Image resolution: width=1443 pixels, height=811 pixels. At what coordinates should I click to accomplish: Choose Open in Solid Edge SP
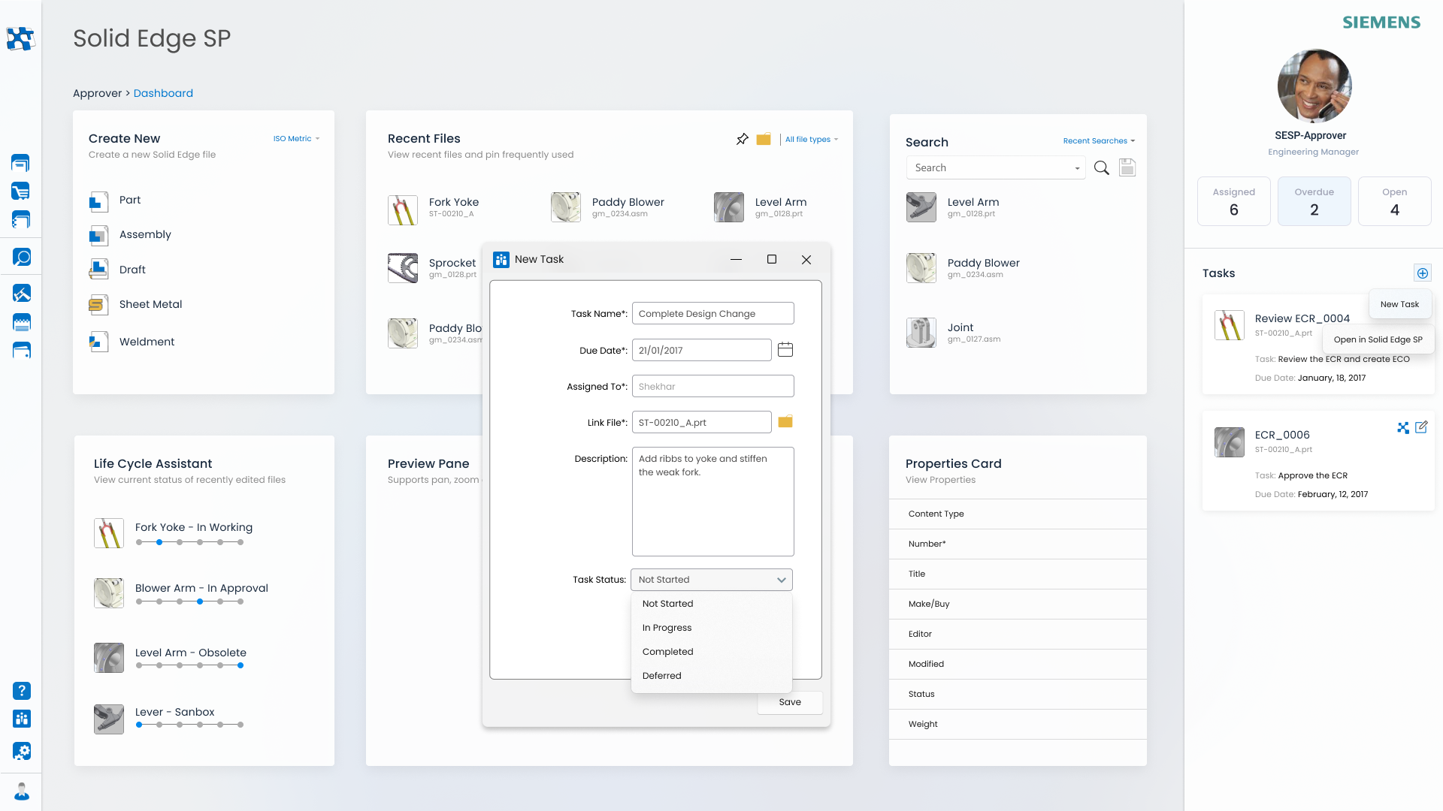[x=1378, y=339]
